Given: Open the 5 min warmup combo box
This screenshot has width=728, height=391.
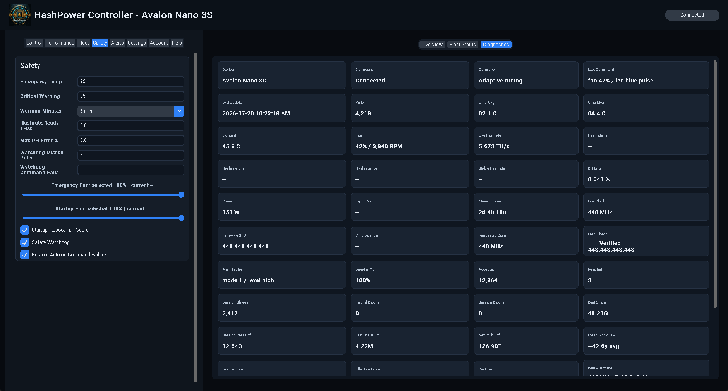Looking at the screenshot, I should click(x=130, y=111).
